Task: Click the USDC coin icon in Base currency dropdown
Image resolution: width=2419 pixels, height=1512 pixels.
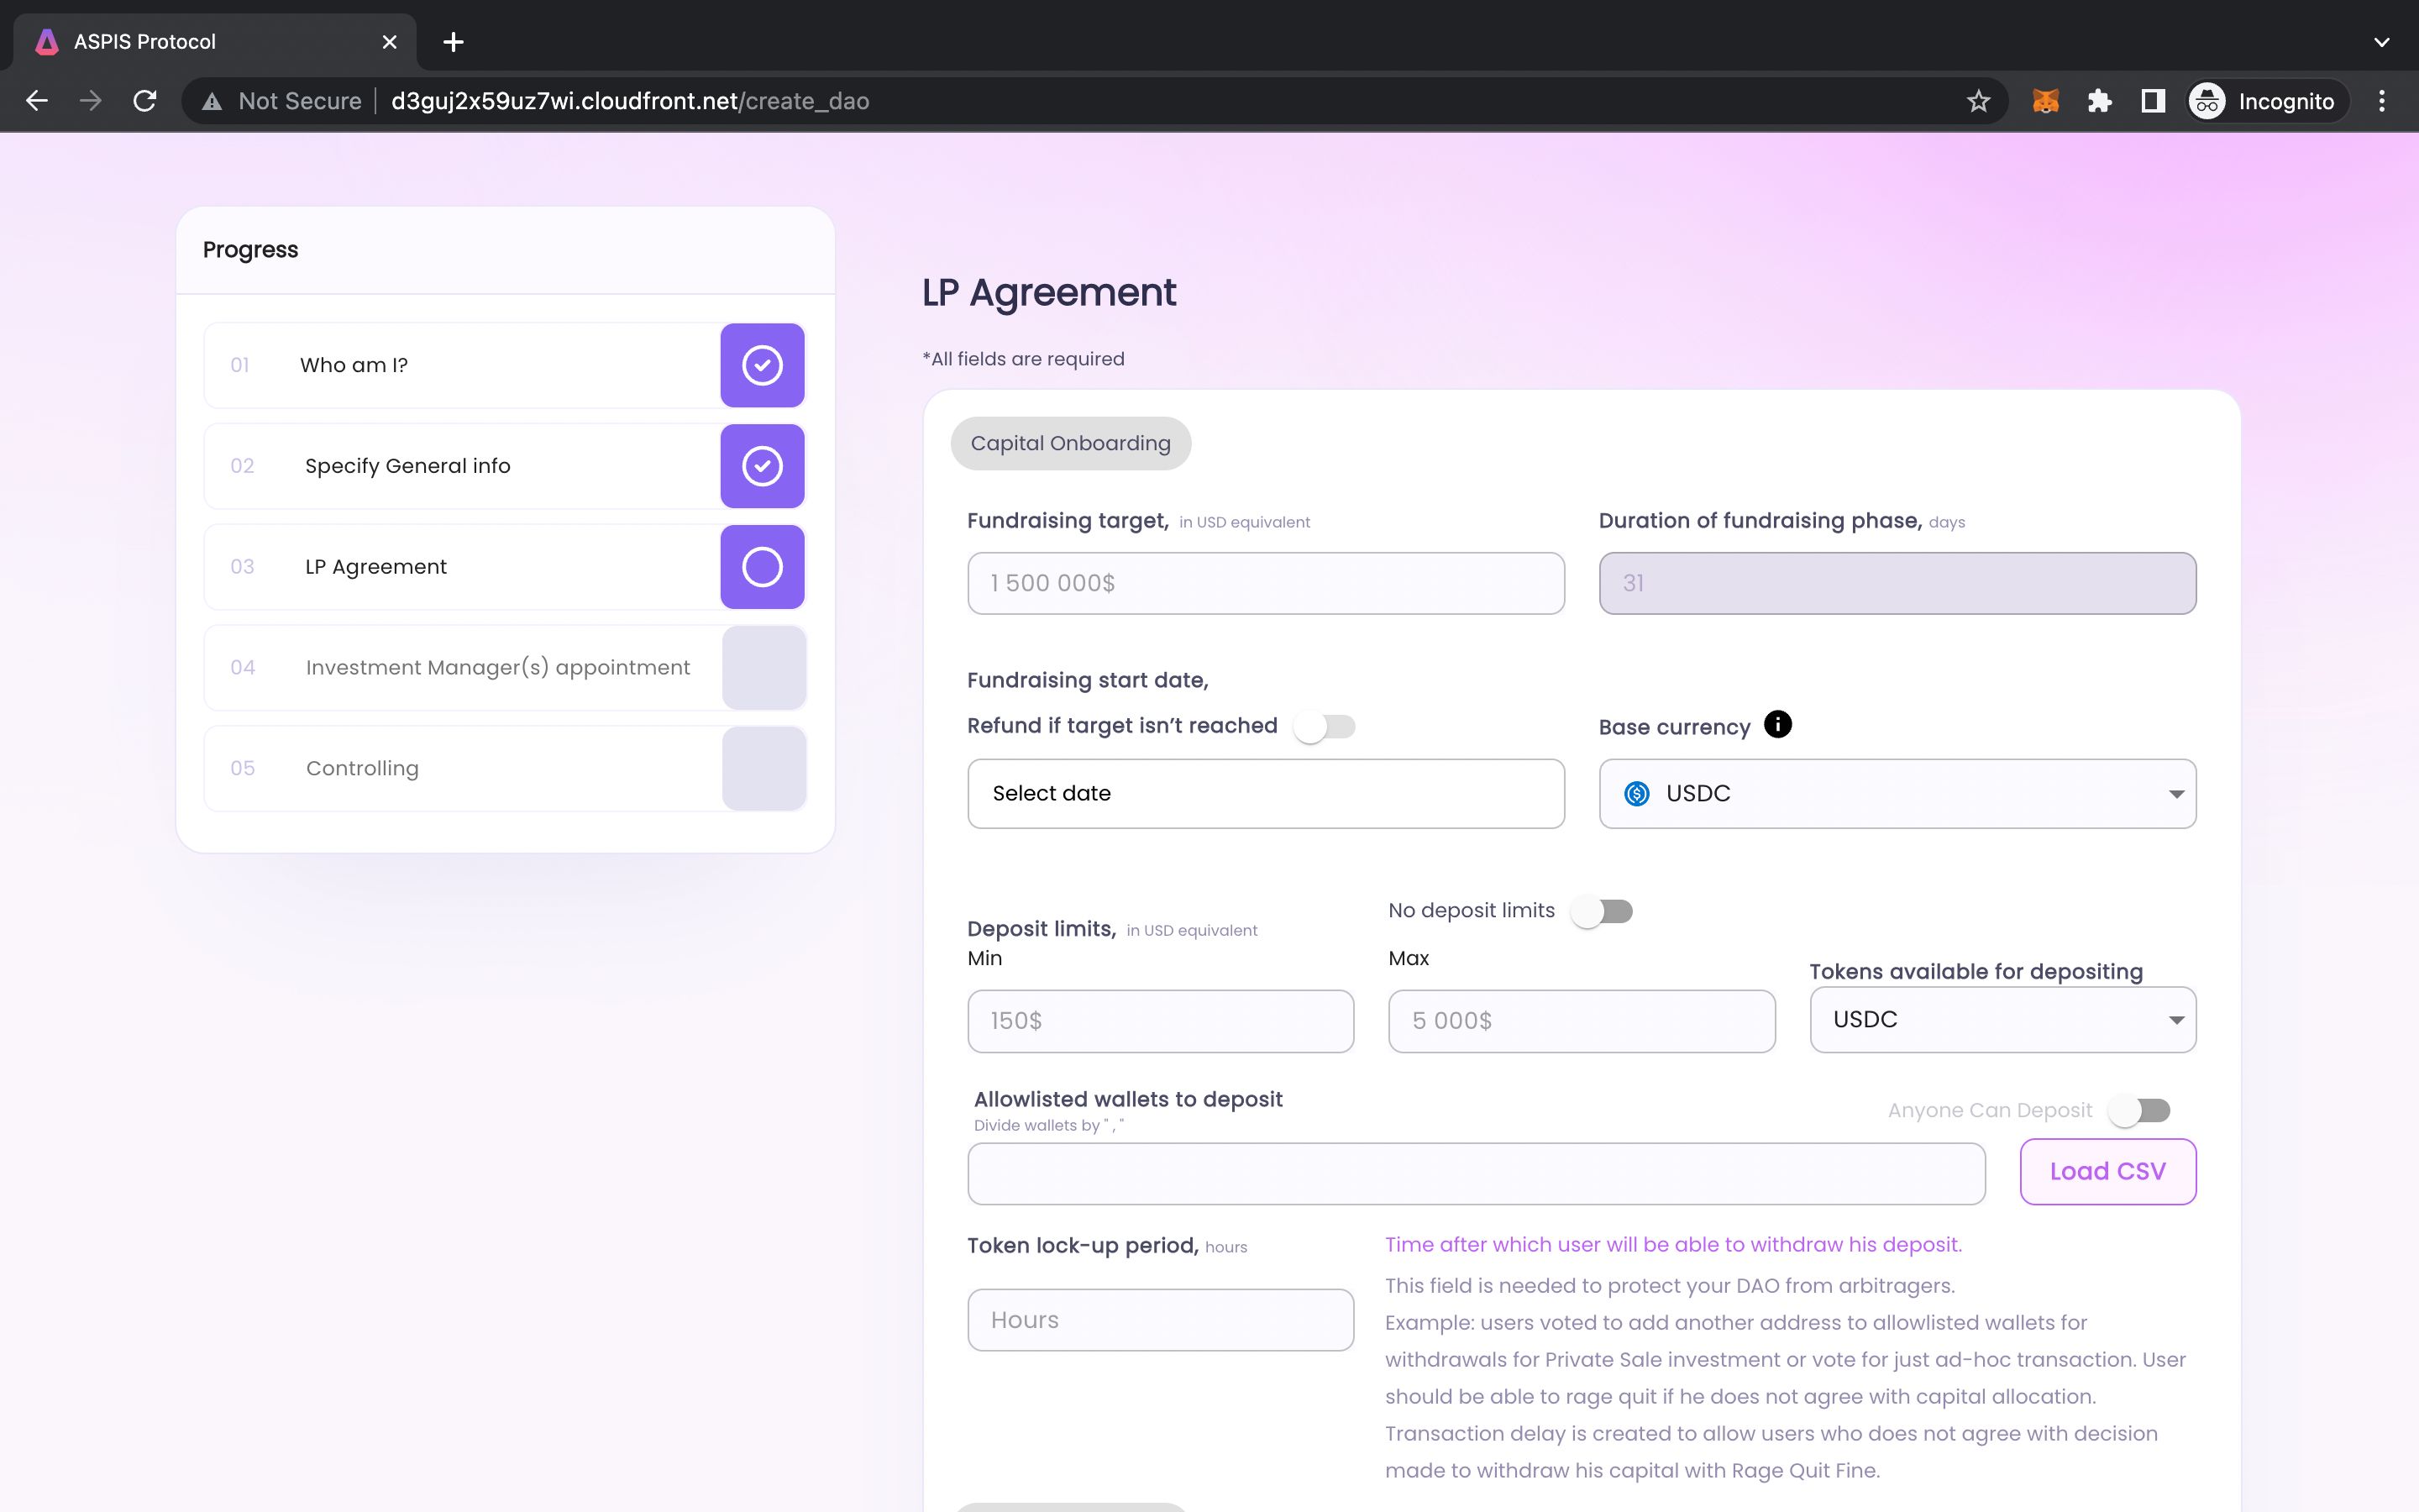Action: click(x=1637, y=793)
